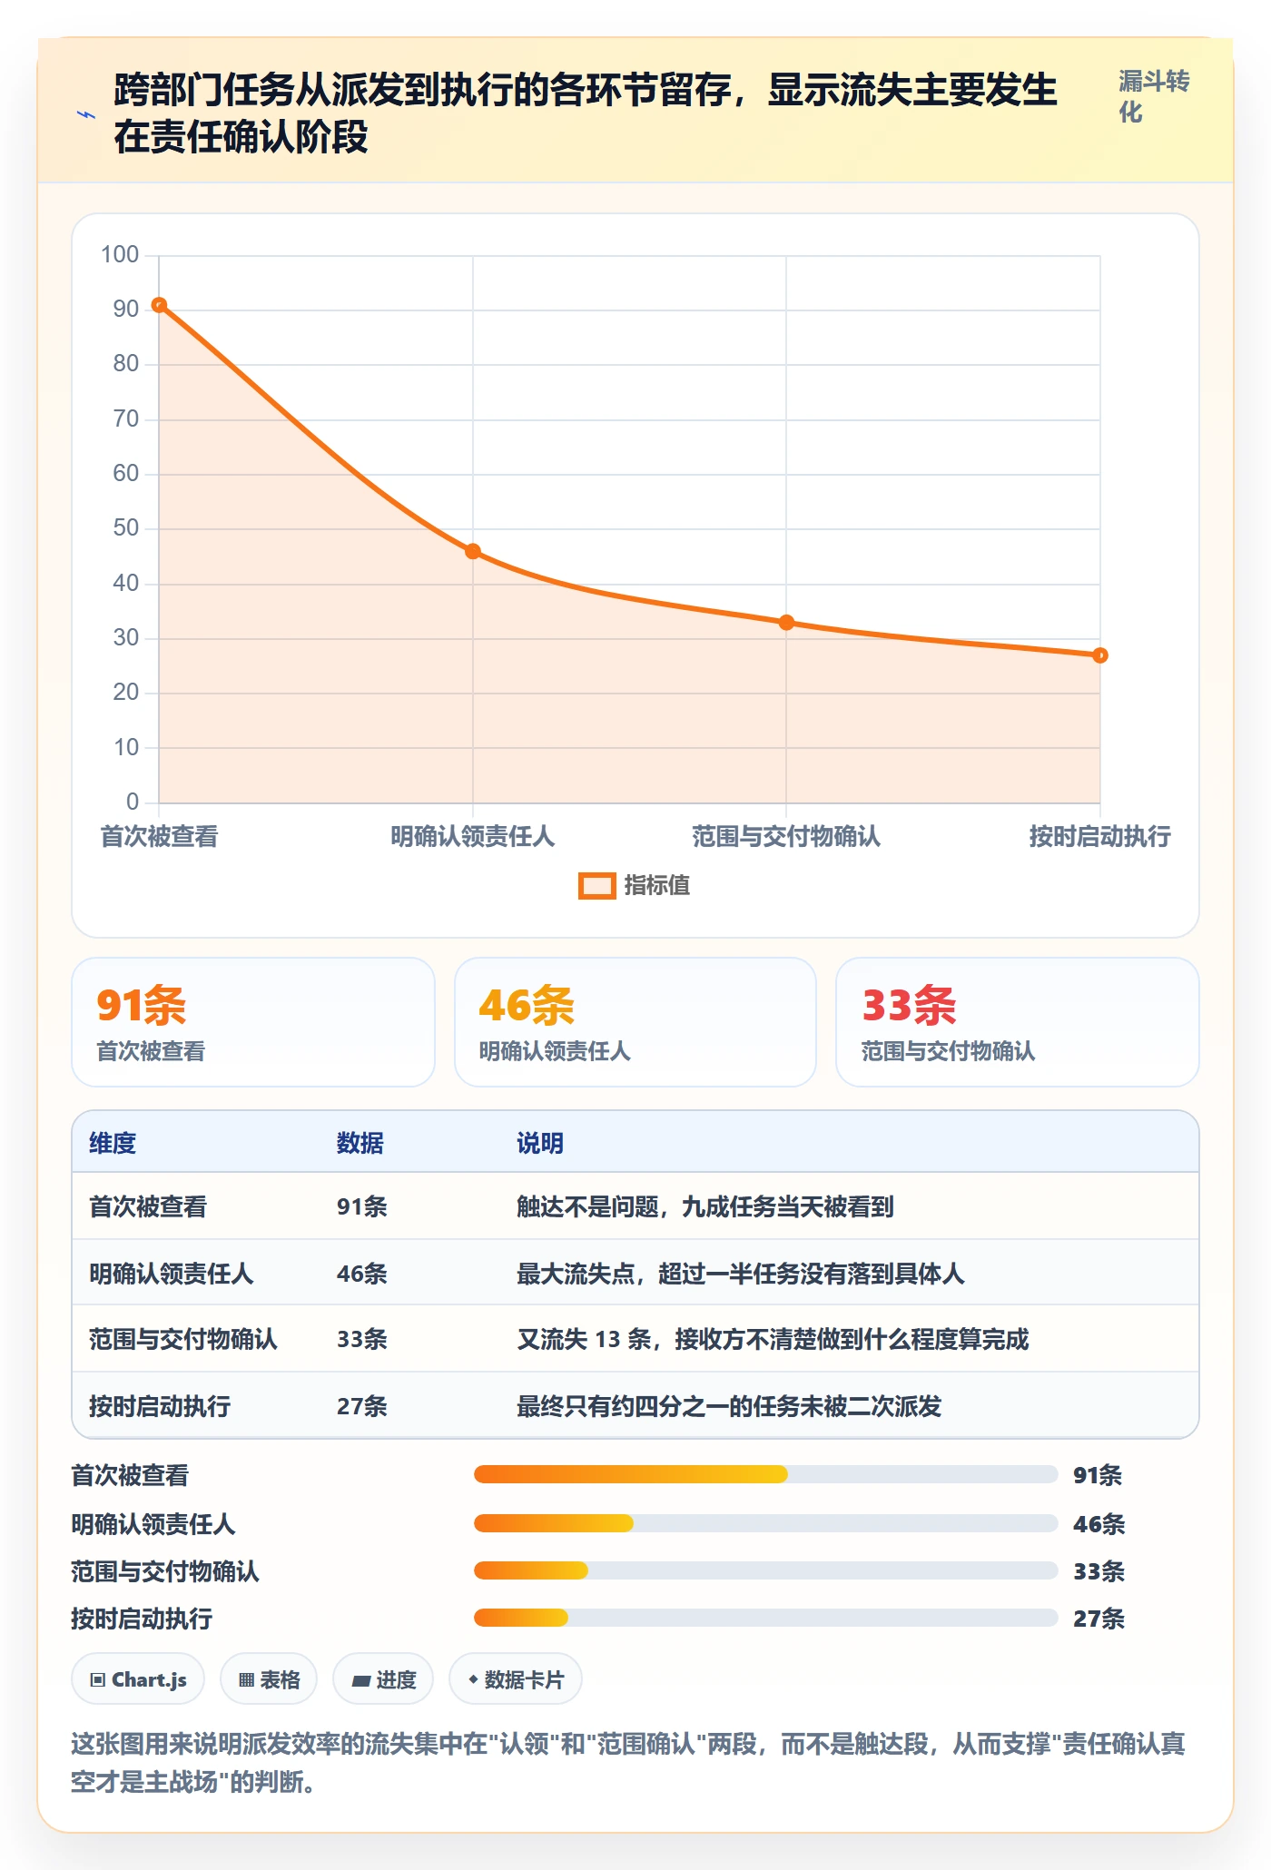Click the 首次被查看 progress bar
The width and height of the screenshot is (1271, 1870).
point(766,1474)
